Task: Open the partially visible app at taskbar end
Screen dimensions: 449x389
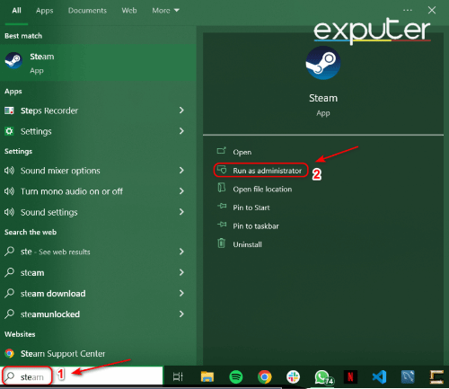Action: coord(436,376)
